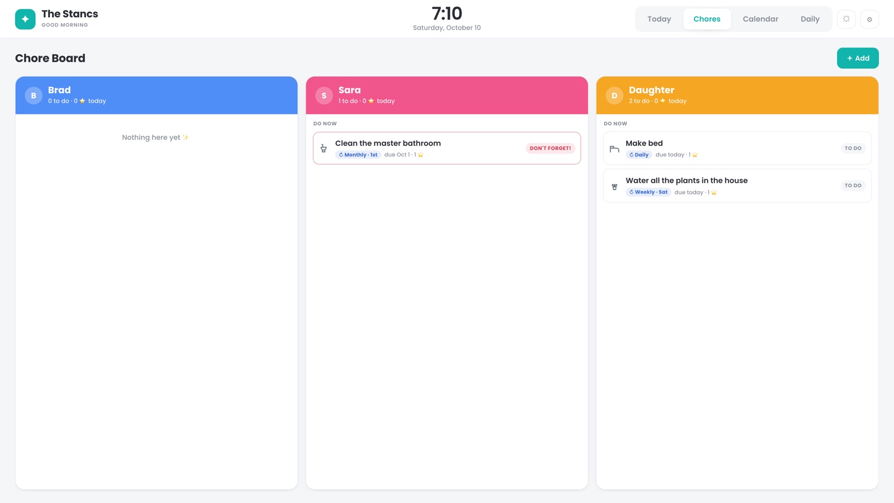Click TO DO badge on Water all the plants
This screenshot has width=894, height=503.
tap(853, 186)
